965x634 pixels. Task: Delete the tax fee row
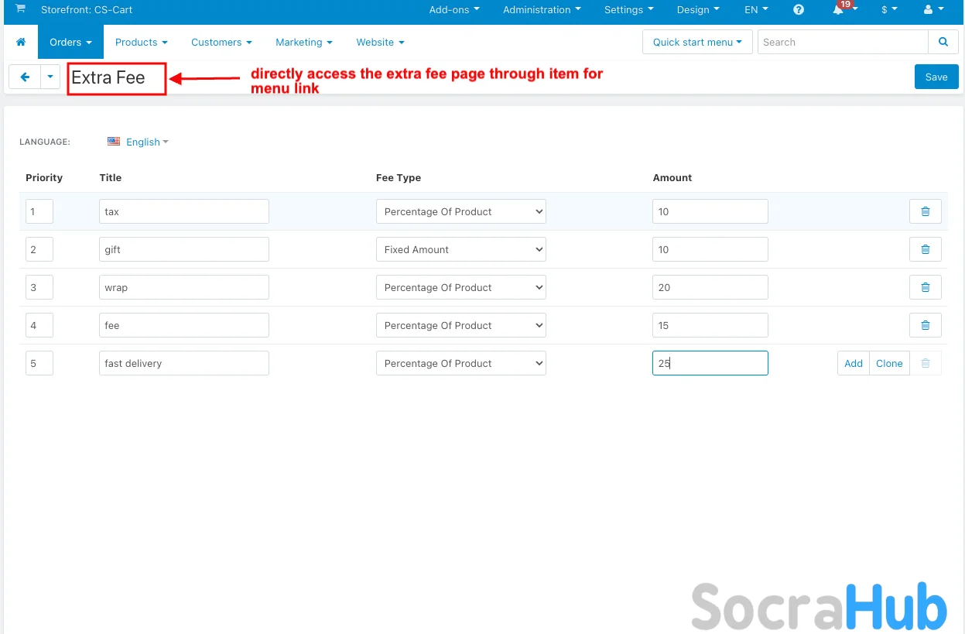(925, 211)
